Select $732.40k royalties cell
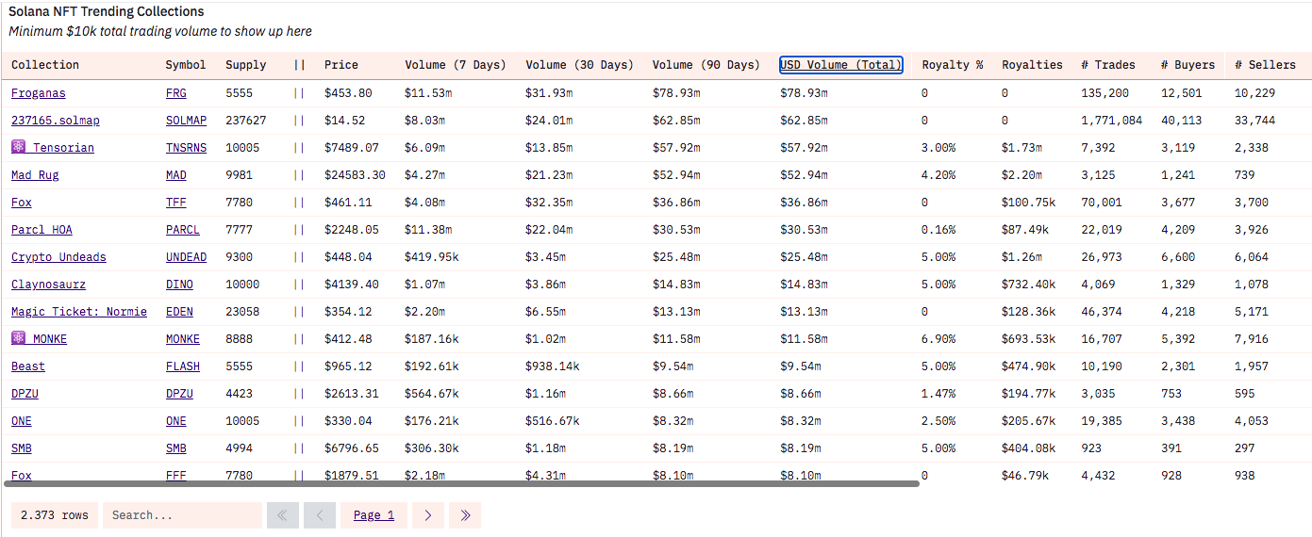 coord(1029,285)
